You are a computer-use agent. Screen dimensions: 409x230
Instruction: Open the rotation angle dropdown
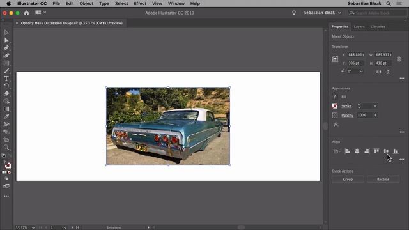click(361, 71)
